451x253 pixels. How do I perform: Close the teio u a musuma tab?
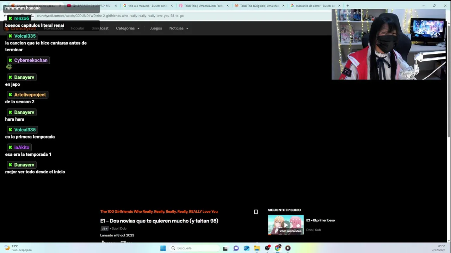tap(171, 6)
